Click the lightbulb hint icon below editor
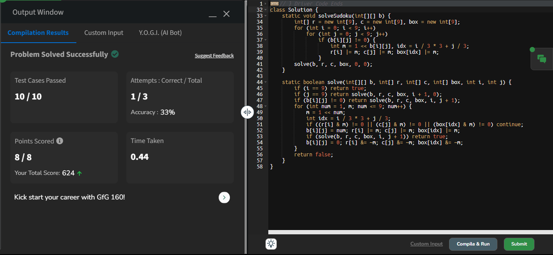 (271, 244)
